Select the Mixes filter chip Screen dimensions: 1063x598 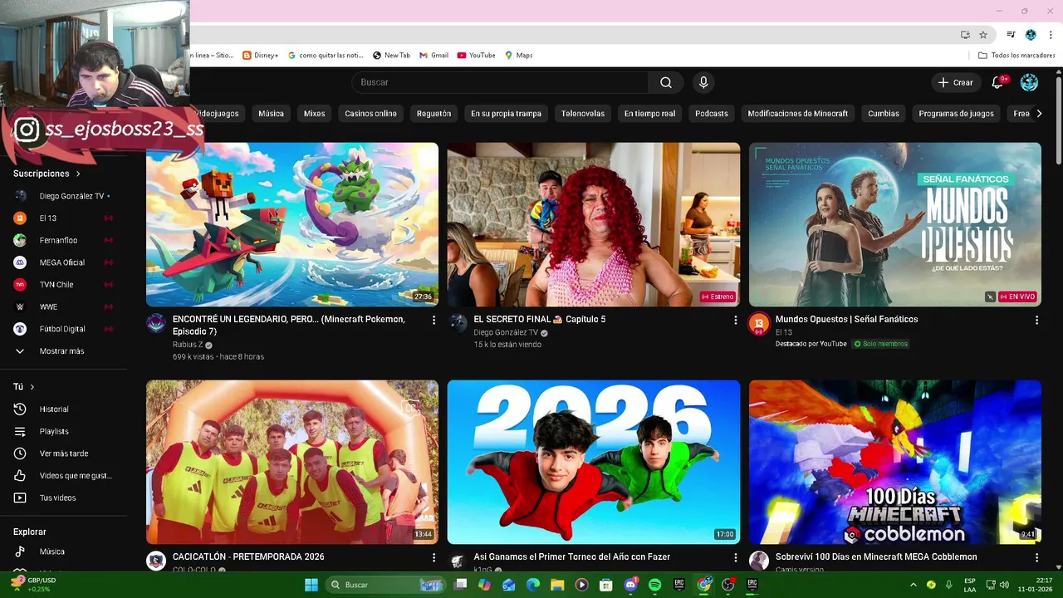pos(314,114)
